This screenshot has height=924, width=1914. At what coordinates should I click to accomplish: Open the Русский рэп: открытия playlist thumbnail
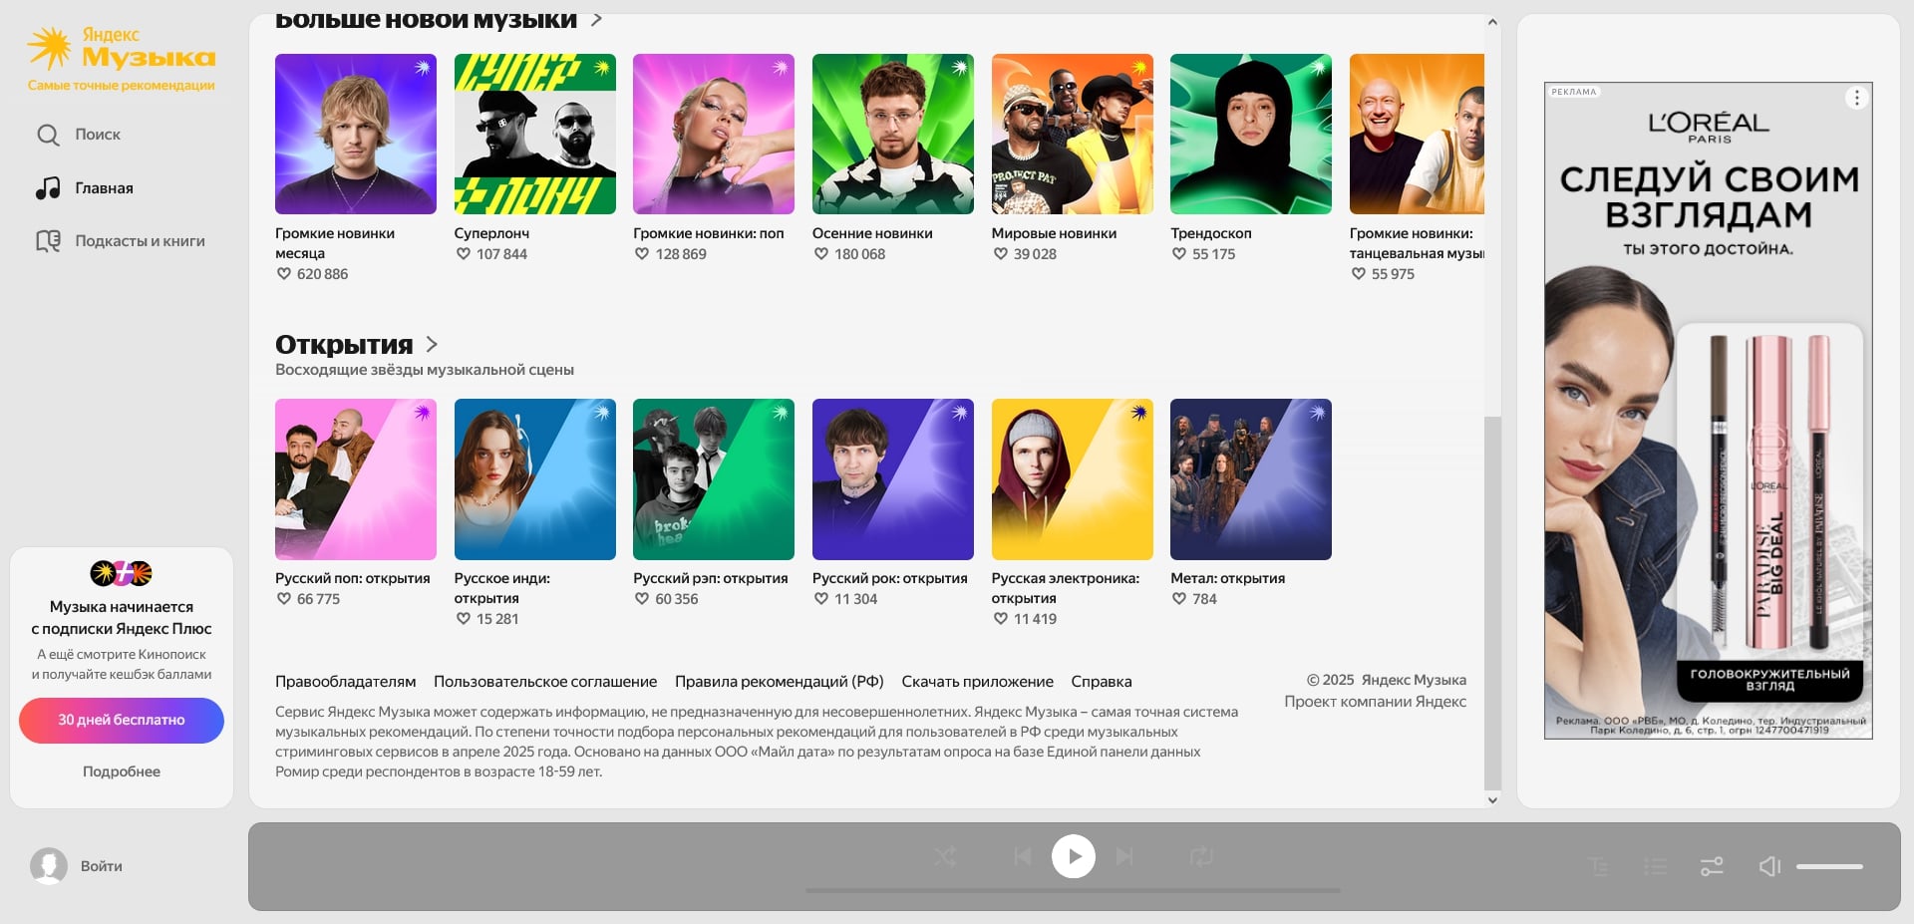pyautogui.click(x=713, y=478)
